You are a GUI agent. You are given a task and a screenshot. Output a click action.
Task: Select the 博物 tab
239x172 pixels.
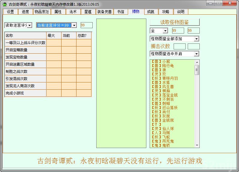click(x=136, y=12)
